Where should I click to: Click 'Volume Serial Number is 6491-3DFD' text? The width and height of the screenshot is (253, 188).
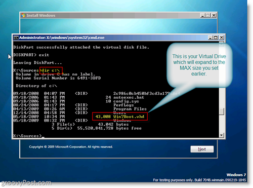pos(58,78)
